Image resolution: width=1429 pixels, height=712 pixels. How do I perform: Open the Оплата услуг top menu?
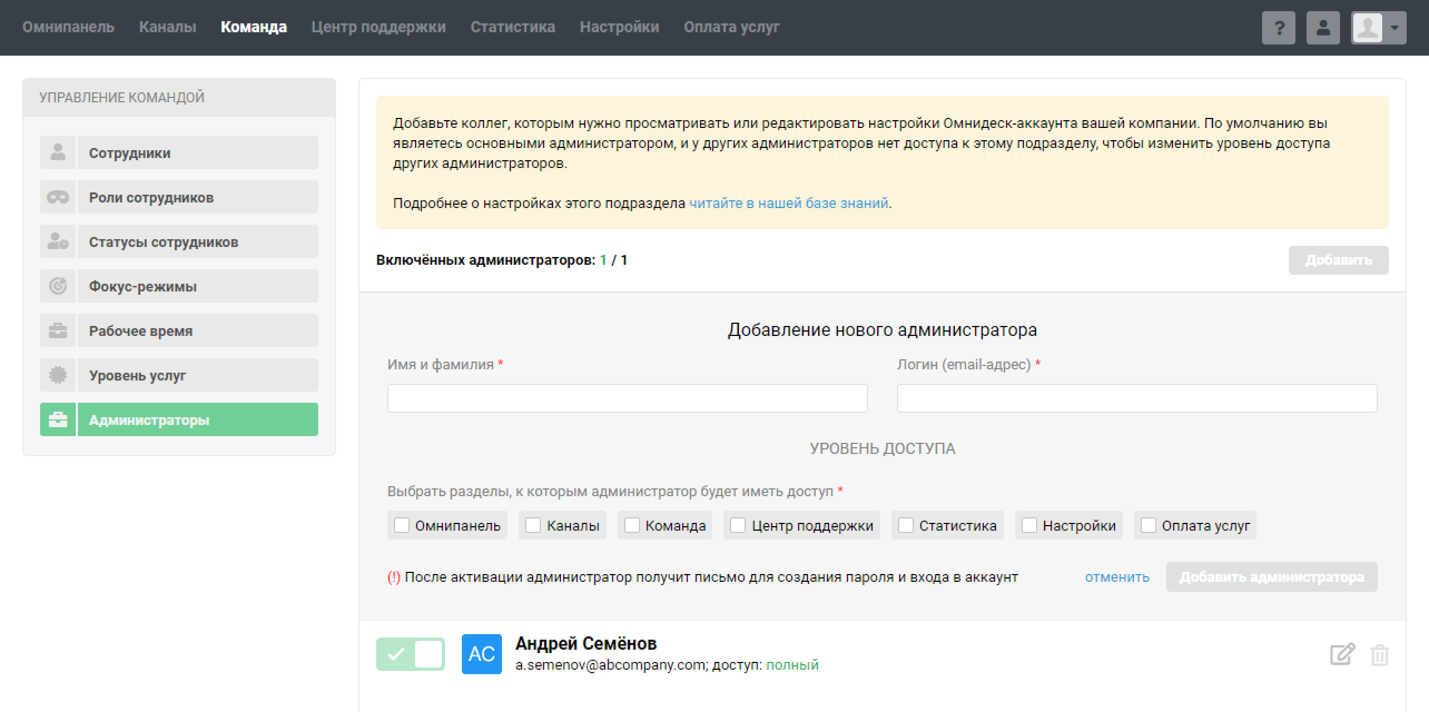pos(732,27)
